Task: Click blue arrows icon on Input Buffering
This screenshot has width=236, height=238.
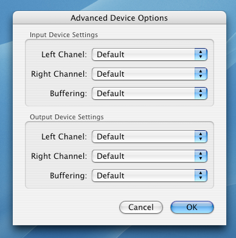Action: click(x=201, y=93)
